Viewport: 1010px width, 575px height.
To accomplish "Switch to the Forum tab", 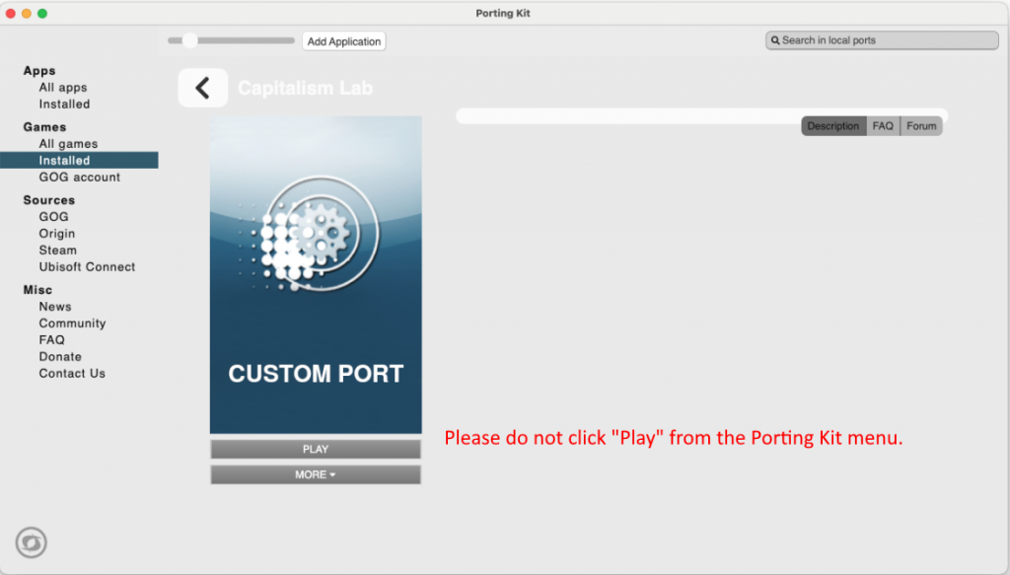I will 920,125.
